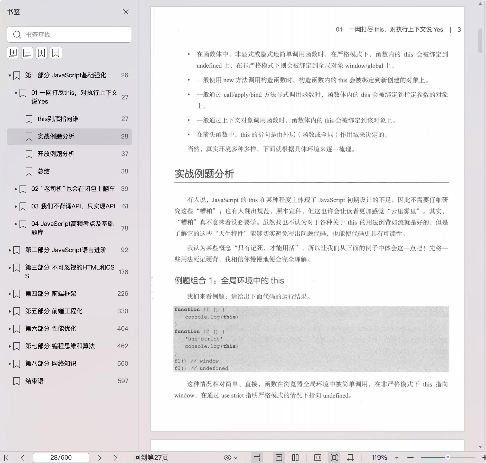This screenshot has width=486, height=463.
Task: Close the 书签 bookmarks panel
Action: pos(126,12)
